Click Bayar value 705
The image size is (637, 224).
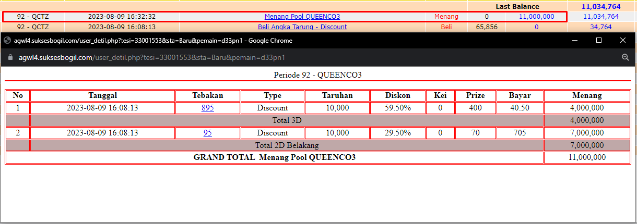click(x=520, y=133)
